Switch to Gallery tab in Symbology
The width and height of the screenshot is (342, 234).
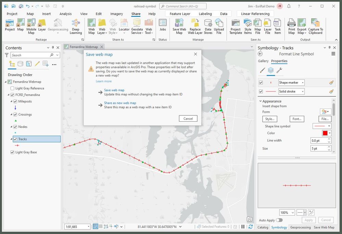click(x=263, y=61)
